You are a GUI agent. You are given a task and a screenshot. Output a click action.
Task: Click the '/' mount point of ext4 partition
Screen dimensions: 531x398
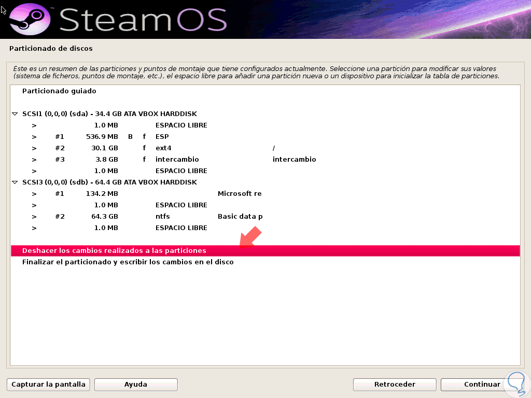tap(274, 148)
